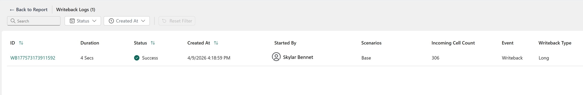Expand the Created At filter chevron
Viewport: 583px width, 95px height.
tap(143, 21)
